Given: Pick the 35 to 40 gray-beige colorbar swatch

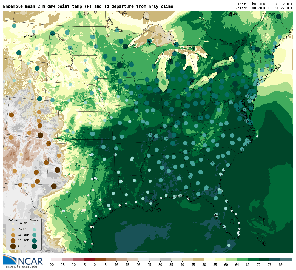Looking at the screenshot, I should click(x=177, y=259).
